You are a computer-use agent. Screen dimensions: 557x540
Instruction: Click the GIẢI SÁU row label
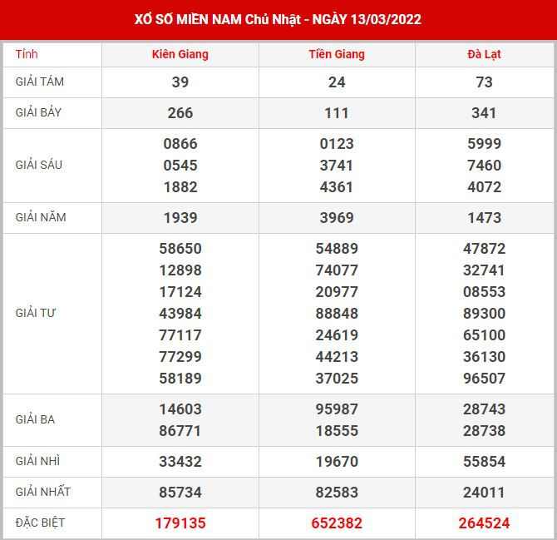[39, 165]
